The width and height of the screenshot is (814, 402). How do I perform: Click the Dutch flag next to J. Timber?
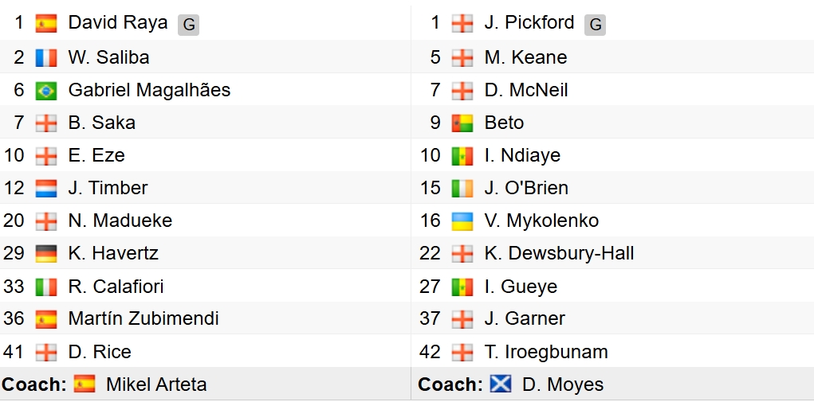tap(46, 189)
